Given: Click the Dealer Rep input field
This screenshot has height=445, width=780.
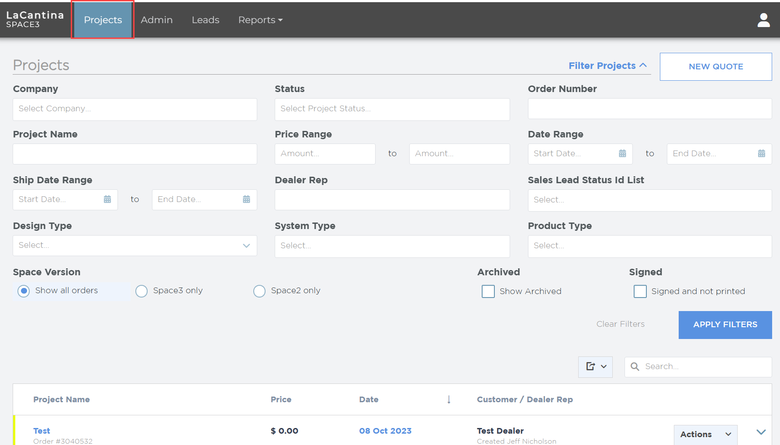Looking at the screenshot, I should click(x=392, y=200).
